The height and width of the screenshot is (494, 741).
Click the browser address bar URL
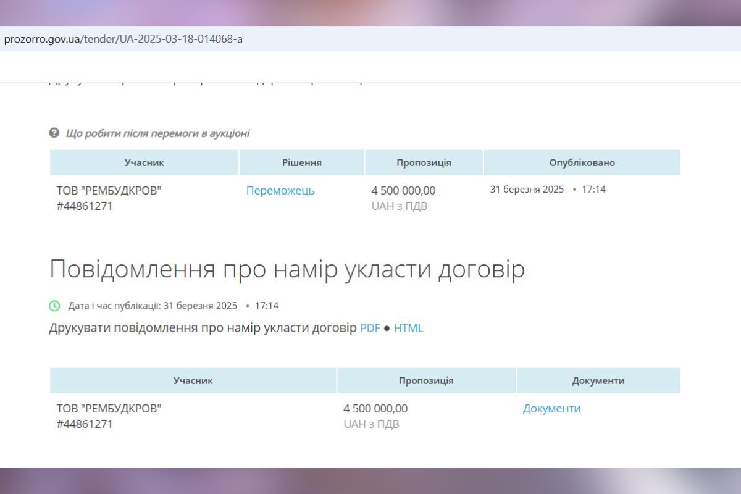click(124, 39)
